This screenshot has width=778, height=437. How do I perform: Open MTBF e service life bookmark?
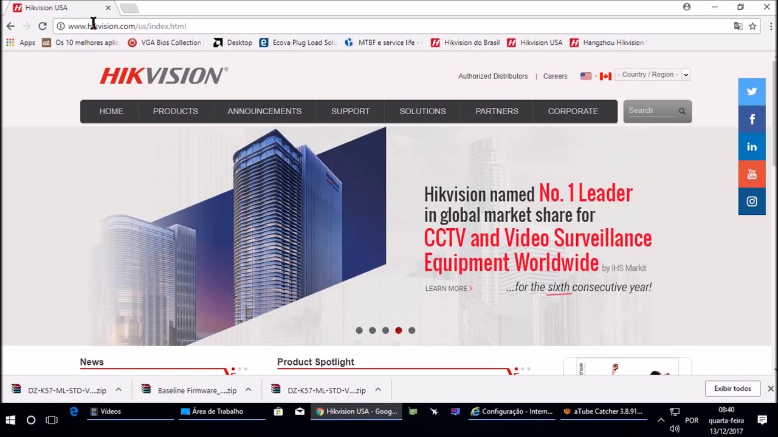[383, 42]
